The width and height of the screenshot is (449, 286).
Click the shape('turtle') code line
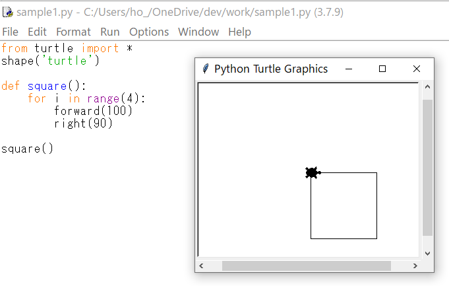(50, 61)
